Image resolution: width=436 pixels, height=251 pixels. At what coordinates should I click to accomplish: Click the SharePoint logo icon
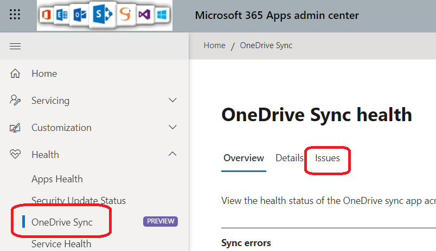[100, 15]
